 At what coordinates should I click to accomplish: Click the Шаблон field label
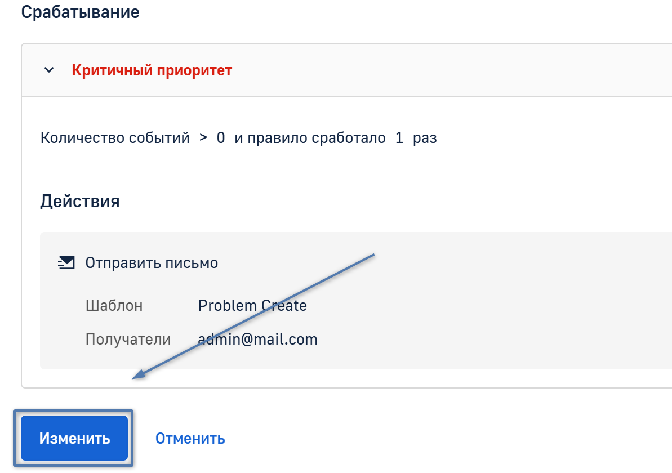114,305
